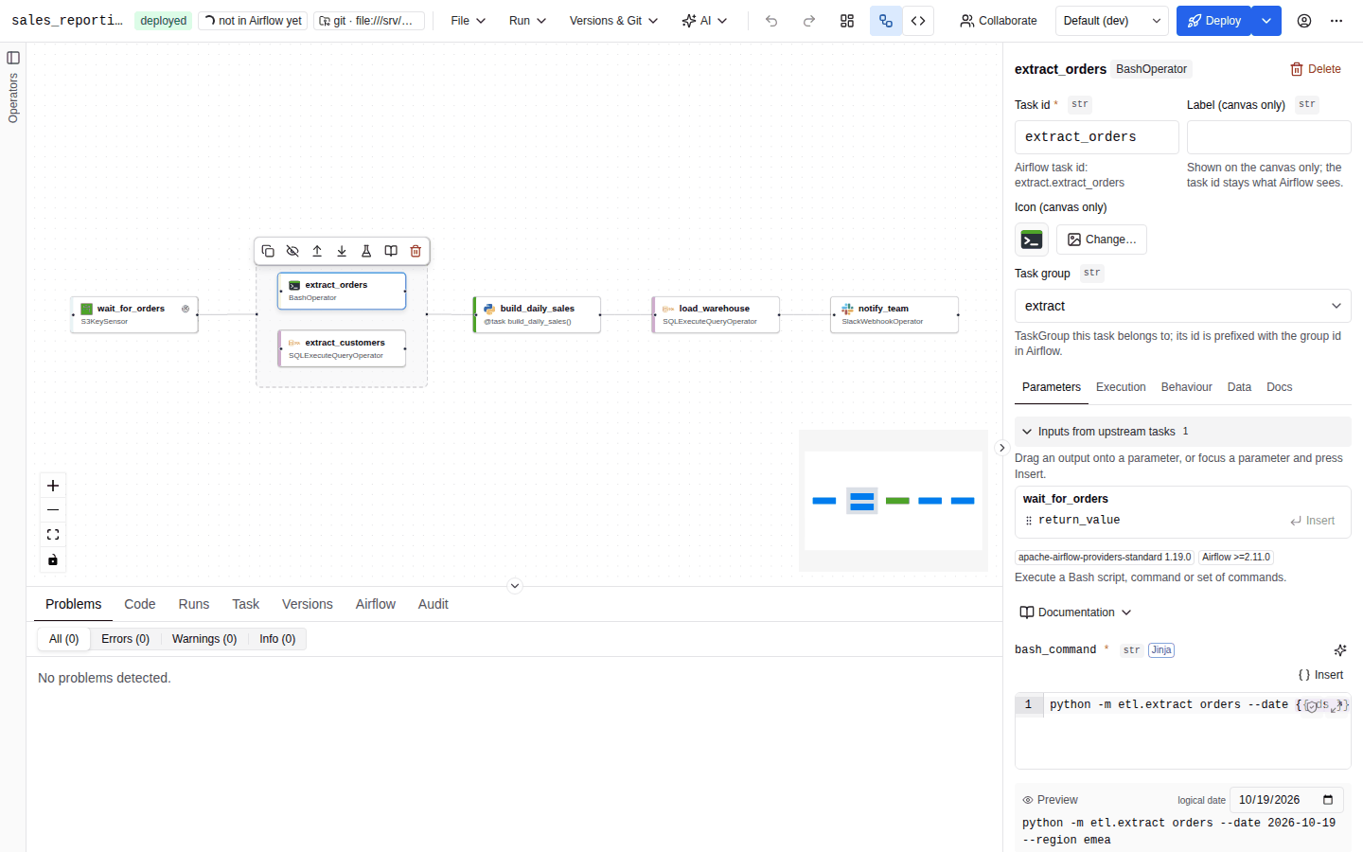This screenshot has height=852, width=1363.
Task: Expand the Deploy options arrow
Action: tap(1266, 21)
